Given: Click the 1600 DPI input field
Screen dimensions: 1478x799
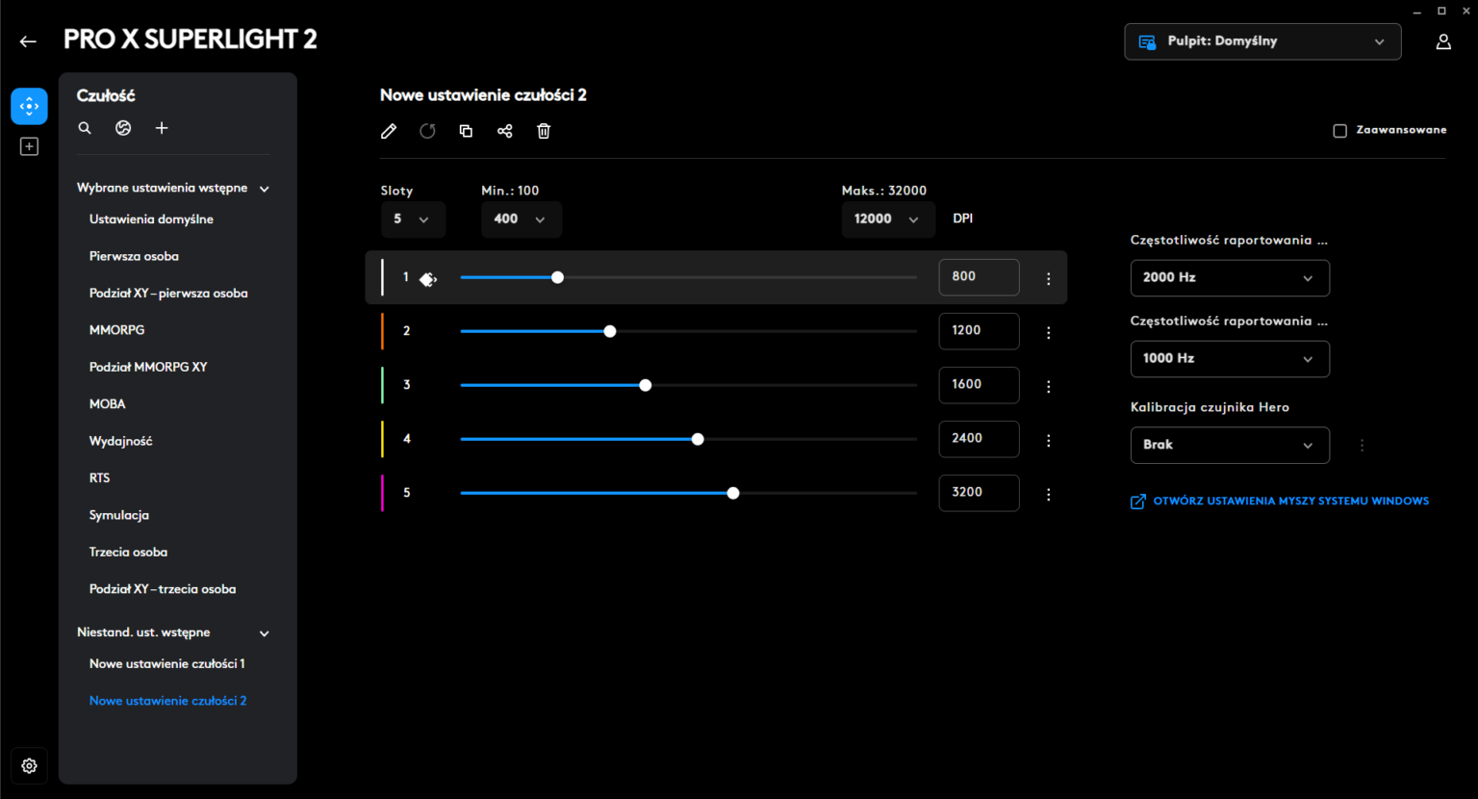Looking at the screenshot, I should tap(979, 385).
